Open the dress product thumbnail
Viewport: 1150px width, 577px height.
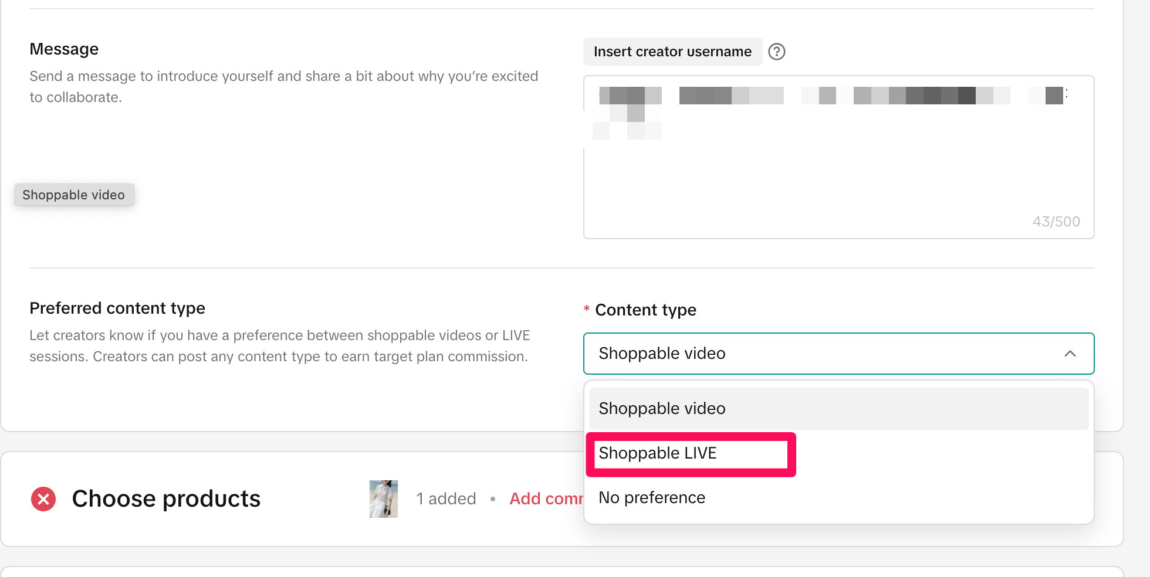[384, 499]
